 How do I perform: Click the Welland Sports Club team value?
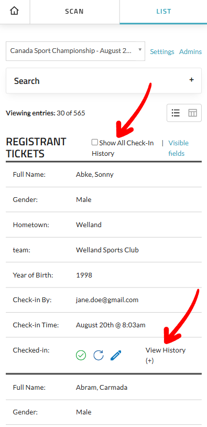pos(107,250)
